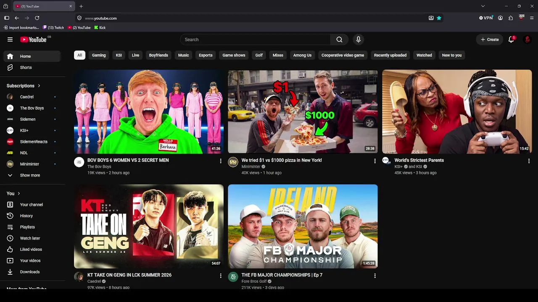The height and width of the screenshot is (302, 538).
Task: Reload the page in the browser
Action: [37, 18]
